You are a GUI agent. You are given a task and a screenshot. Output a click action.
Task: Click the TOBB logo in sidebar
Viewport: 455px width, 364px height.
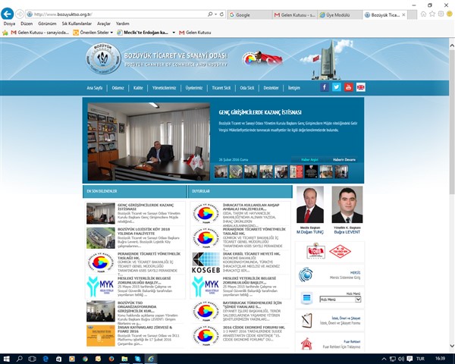315,251
